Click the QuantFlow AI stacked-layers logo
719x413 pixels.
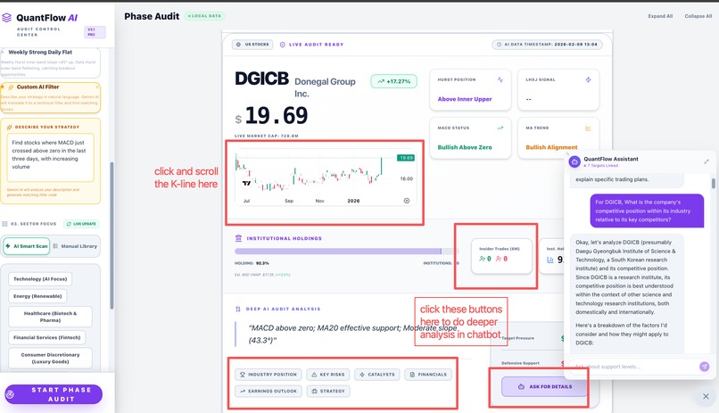pyautogui.click(x=7, y=18)
